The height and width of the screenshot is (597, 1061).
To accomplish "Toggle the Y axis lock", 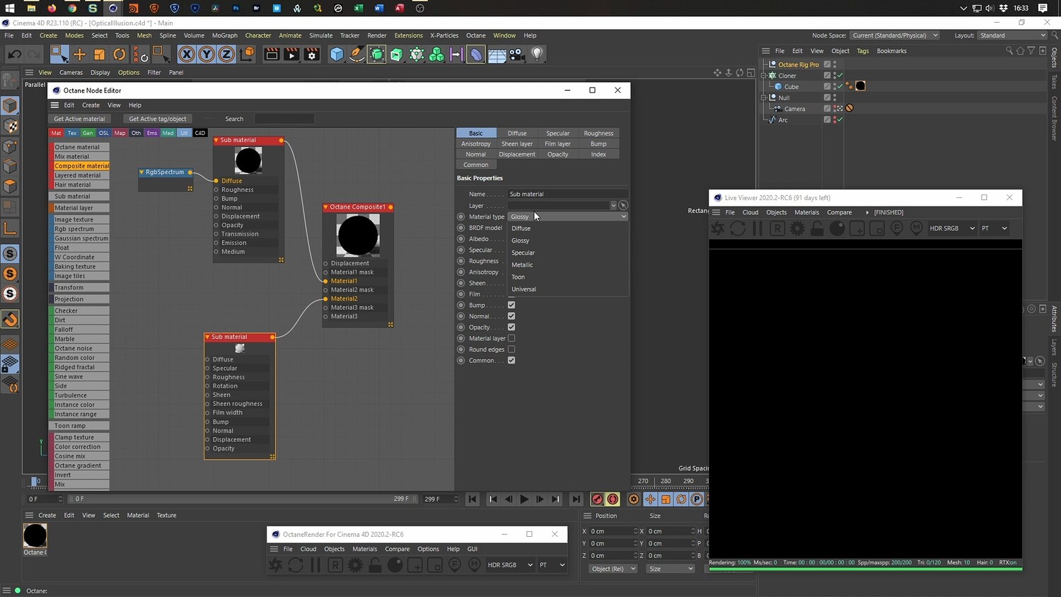I will [x=207, y=54].
